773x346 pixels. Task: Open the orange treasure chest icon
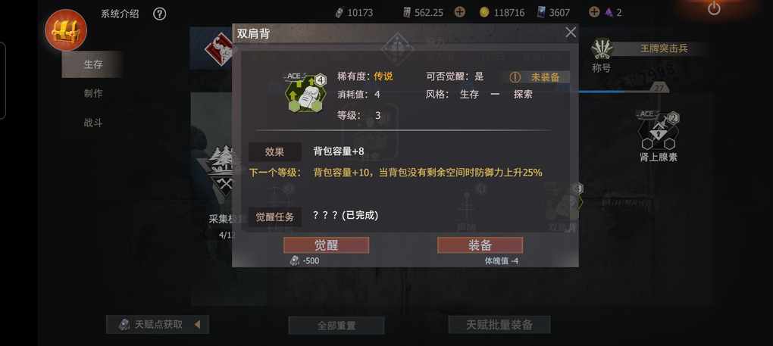tap(66, 30)
